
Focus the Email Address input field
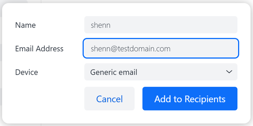tap(161, 48)
